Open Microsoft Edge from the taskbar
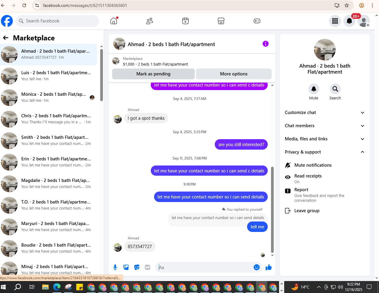Screen dimensions: 379x293 click(57, 287)
